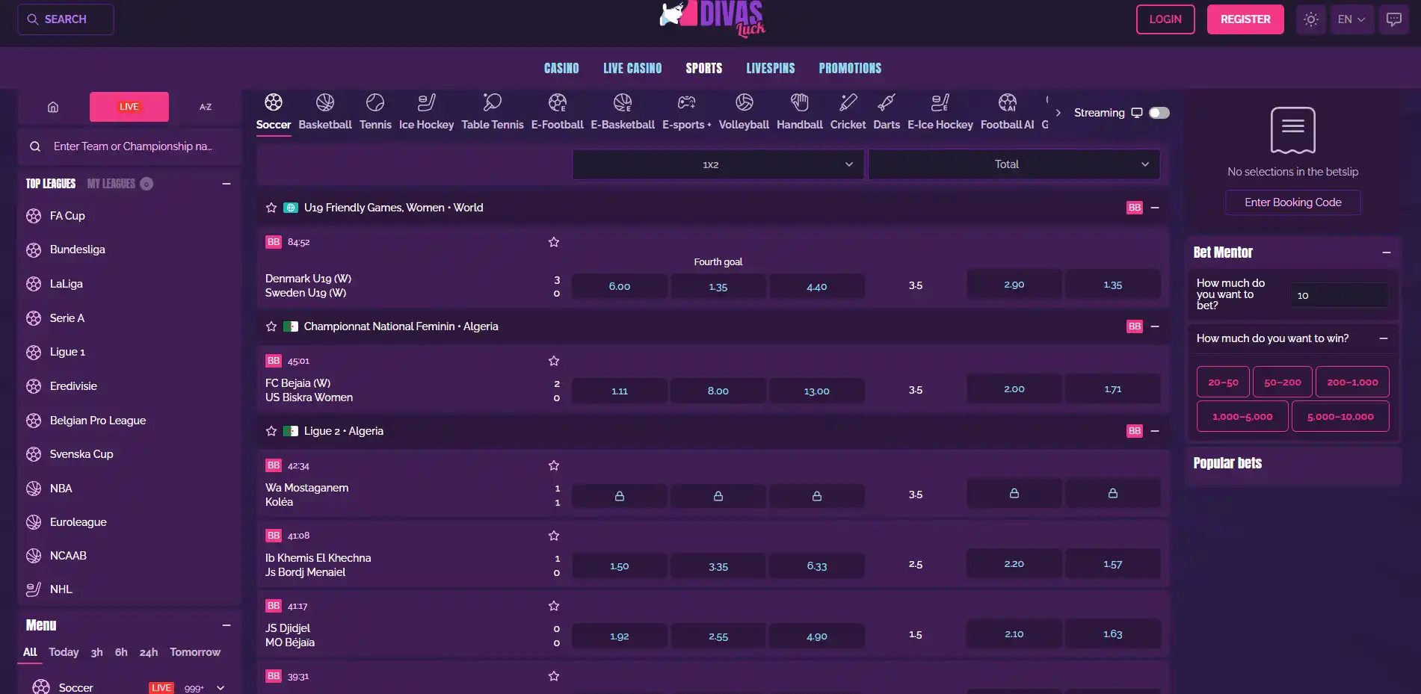Collapse the Menu section
The height and width of the screenshot is (694, 1421).
[x=226, y=625]
